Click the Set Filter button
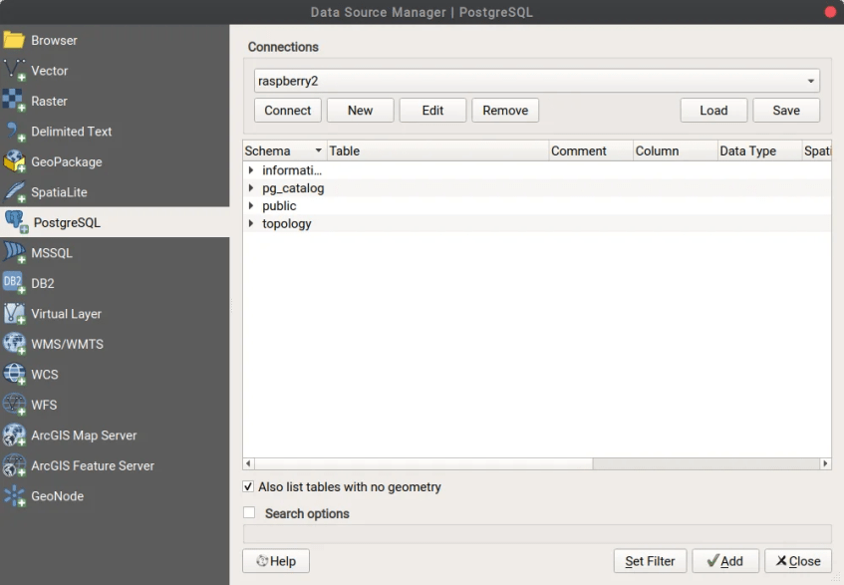Viewport: 844px width, 585px height. pos(651,561)
